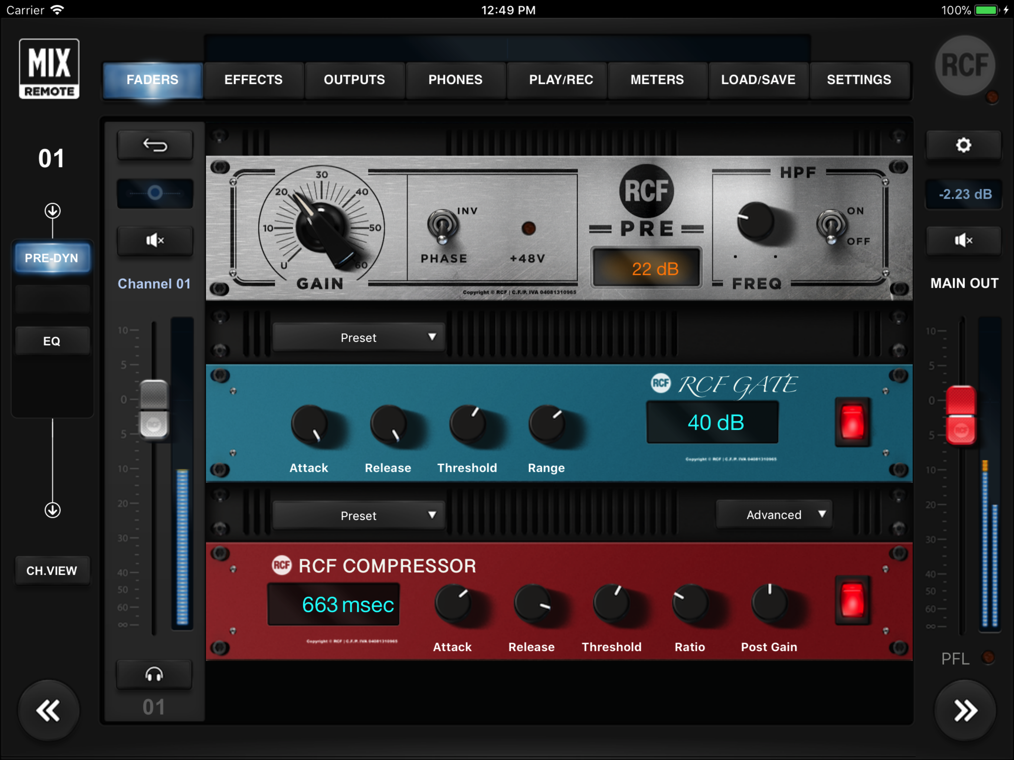Click the Gate Attack knob
This screenshot has width=1014, height=760.
coord(310,423)
